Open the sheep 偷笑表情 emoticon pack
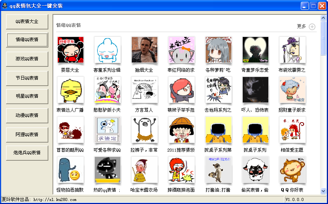Viewport: 328px width, 204px height. pyautogui.click(x=256, y=170)
